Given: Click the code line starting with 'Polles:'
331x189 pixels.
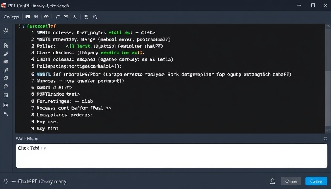Looking at the screenshot, I should tap(97, 46).
